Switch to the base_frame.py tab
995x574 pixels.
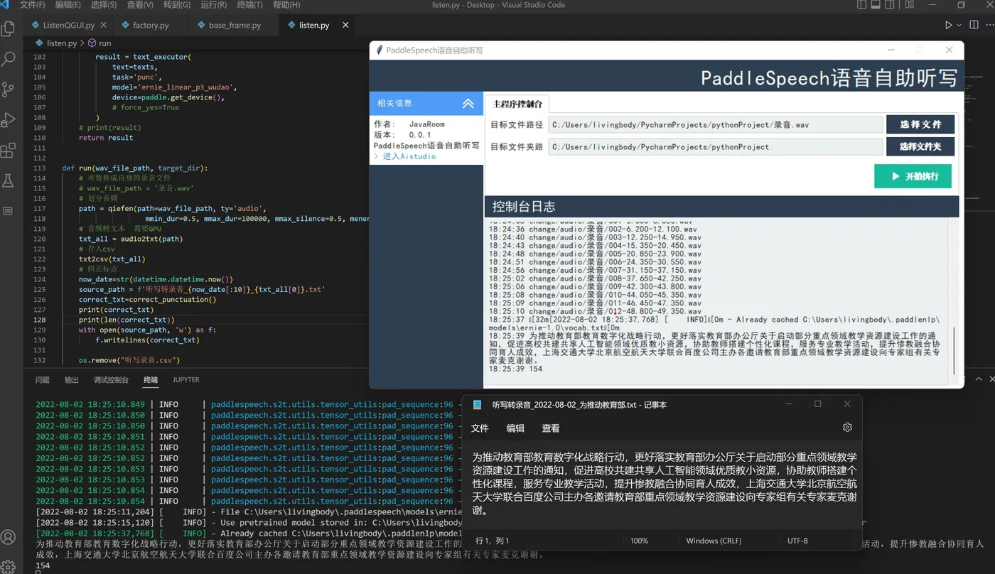tap(234, 25)
